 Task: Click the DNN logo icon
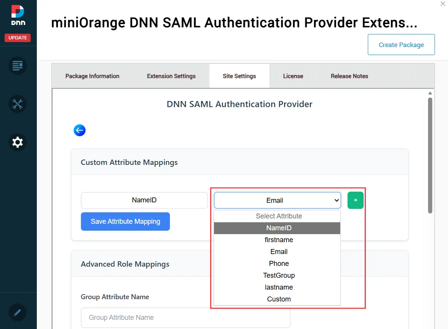(x=18, y=15)
